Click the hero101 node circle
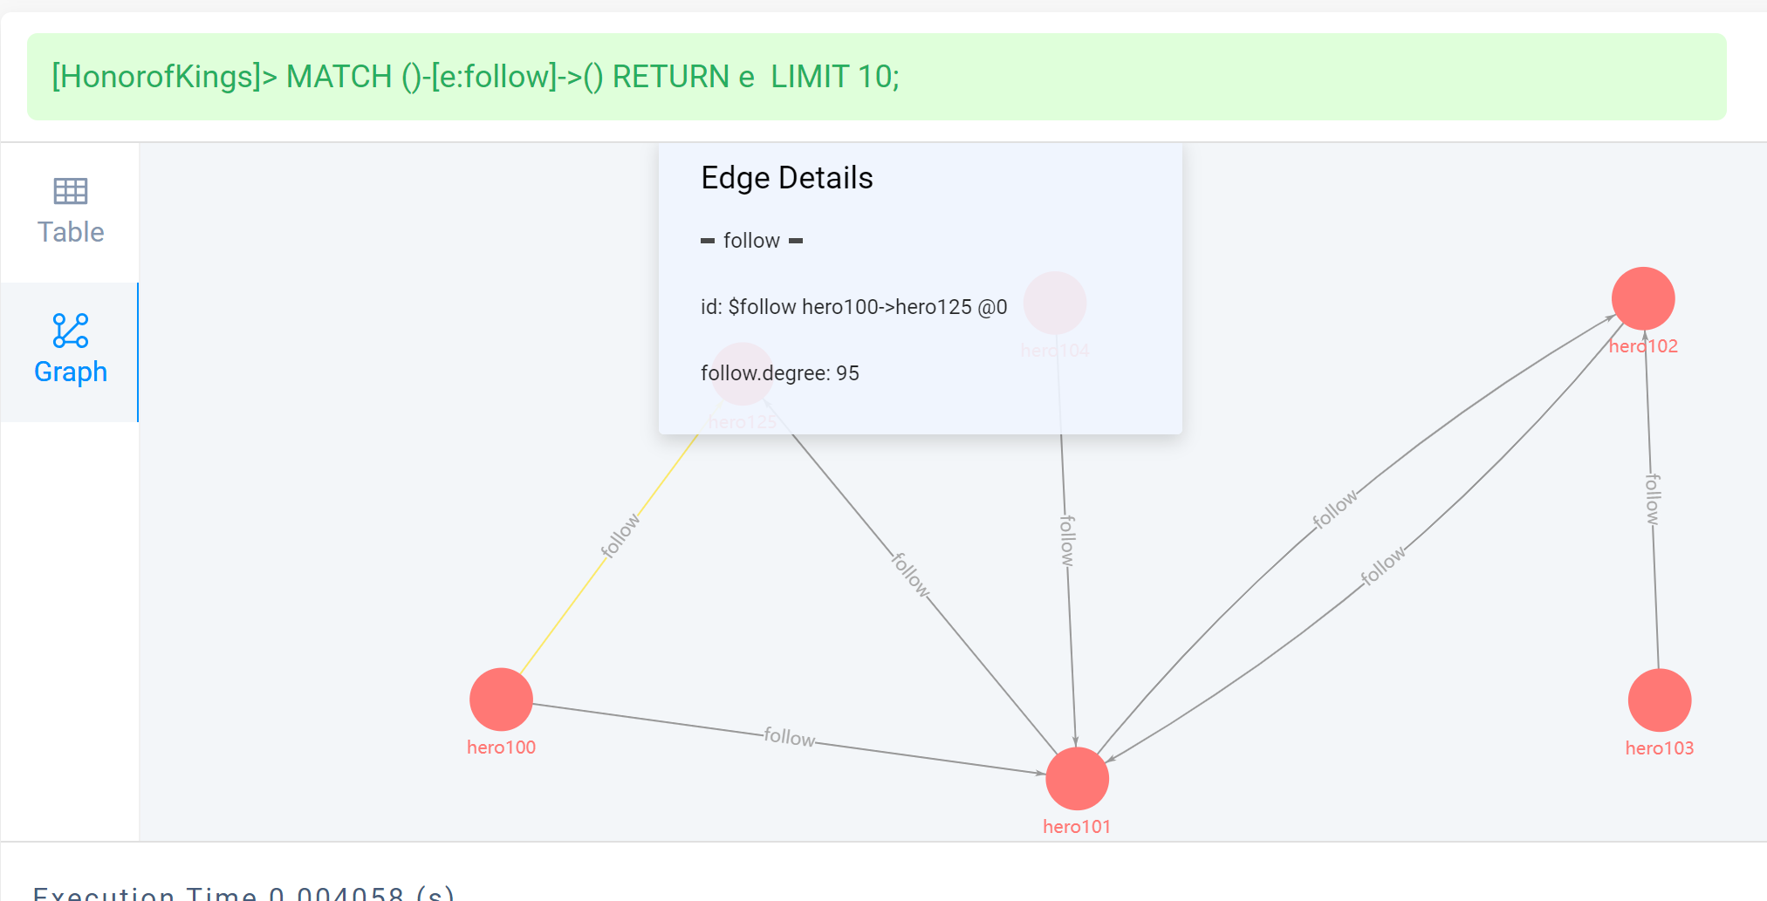 (1077, 779)
